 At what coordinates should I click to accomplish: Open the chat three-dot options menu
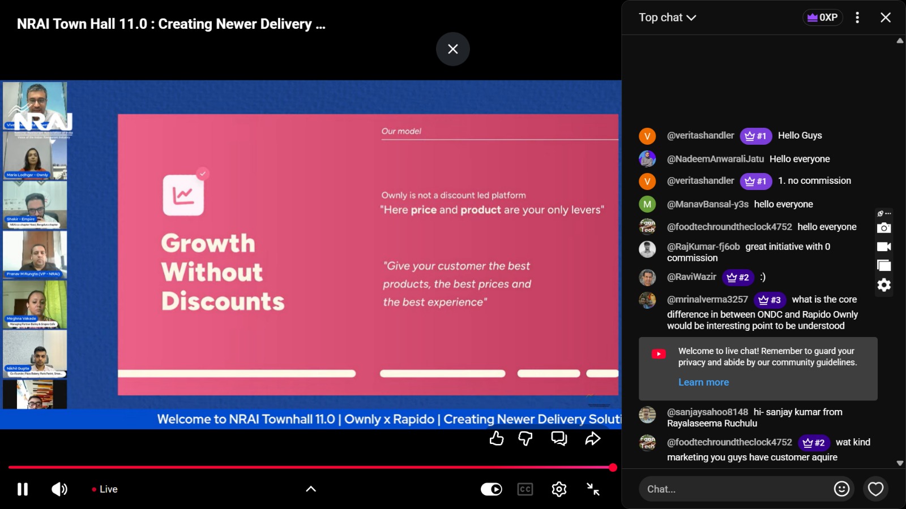(857, 18)
